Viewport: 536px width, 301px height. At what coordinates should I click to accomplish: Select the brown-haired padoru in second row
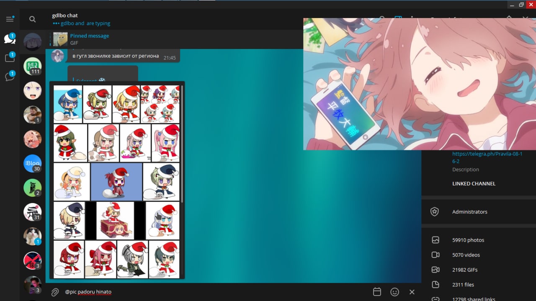(103, 143)
